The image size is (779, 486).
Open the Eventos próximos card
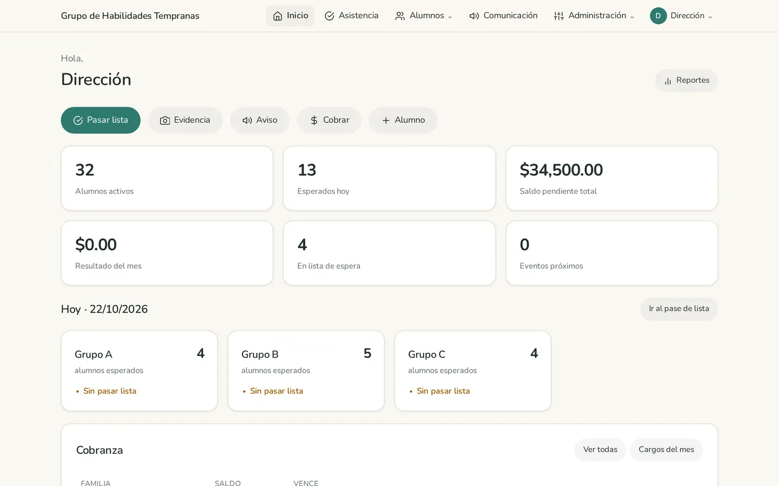coord(612,253)
